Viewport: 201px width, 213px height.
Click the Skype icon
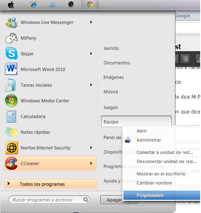click(x=12, y=53)
